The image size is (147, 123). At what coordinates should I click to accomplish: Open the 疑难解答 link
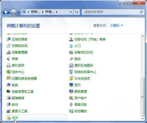point(18,98)
